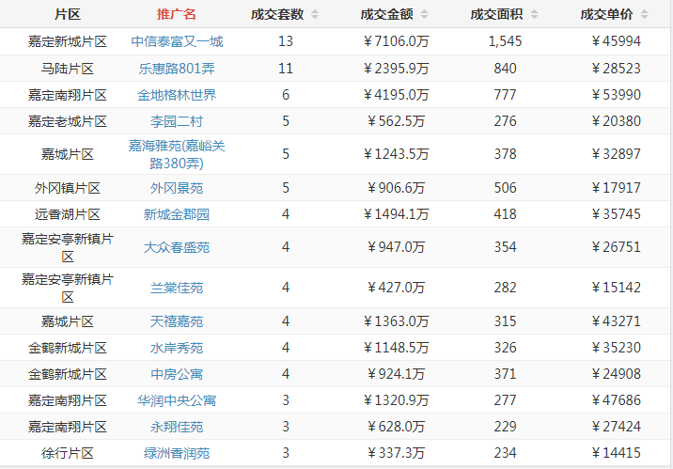Click the ￥47686 unit price
This screenshot has height=469, width=673.
pyautogui.click(x=616, y=399)
